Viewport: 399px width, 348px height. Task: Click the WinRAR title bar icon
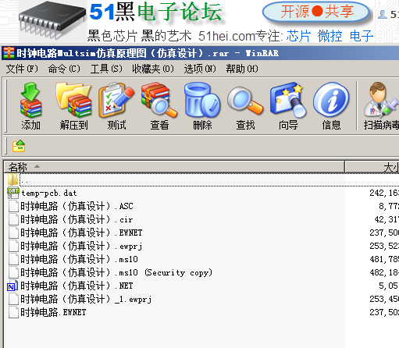(9, 53)
